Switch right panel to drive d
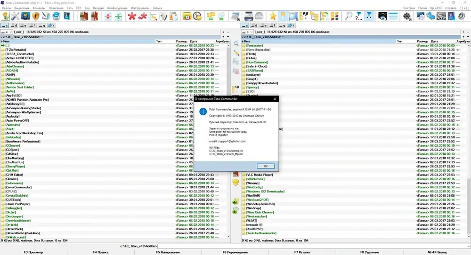Image resolution: width=471 pixels, height=255 pixels. coord(254,25)
